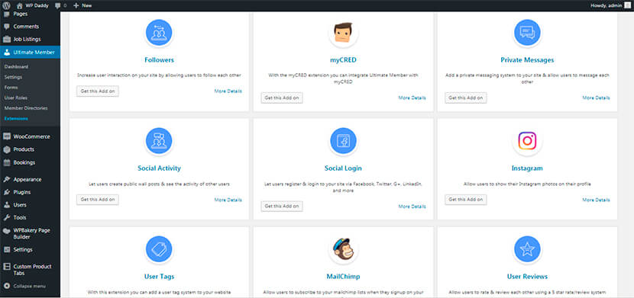Click the Pages sidebar icon
Viewport: 634px width, 298px height.
pyautogui.click(x=6, y=14)
